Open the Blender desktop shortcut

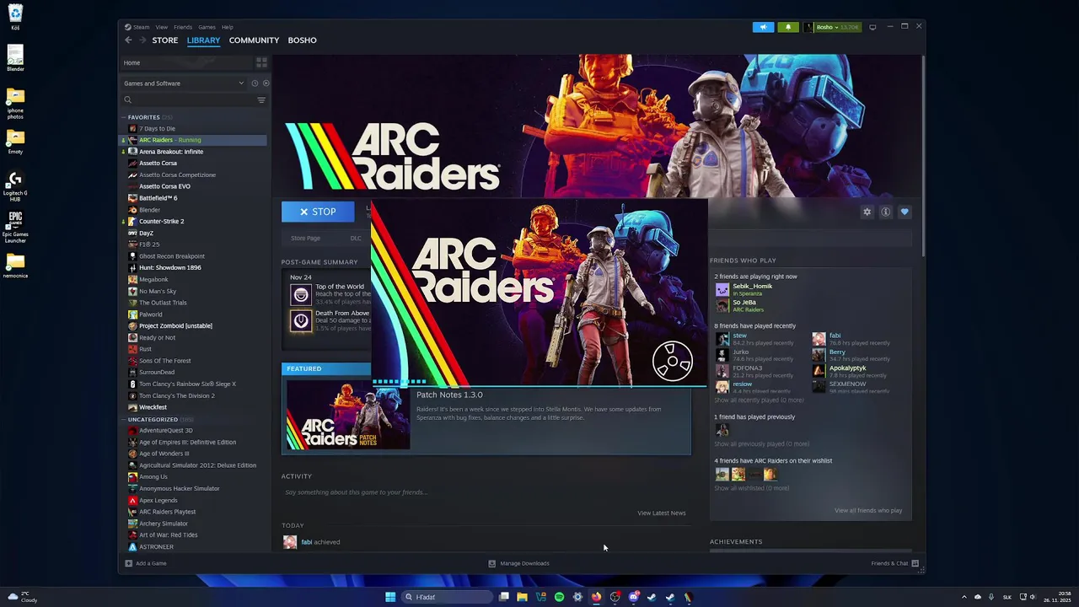[15, 59]
